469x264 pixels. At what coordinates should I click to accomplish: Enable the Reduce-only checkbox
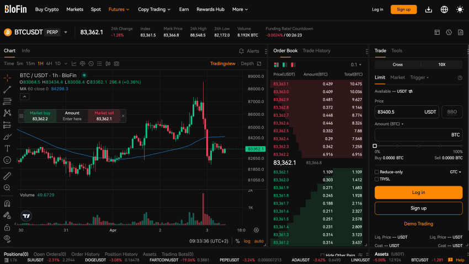tap(377, 172)
